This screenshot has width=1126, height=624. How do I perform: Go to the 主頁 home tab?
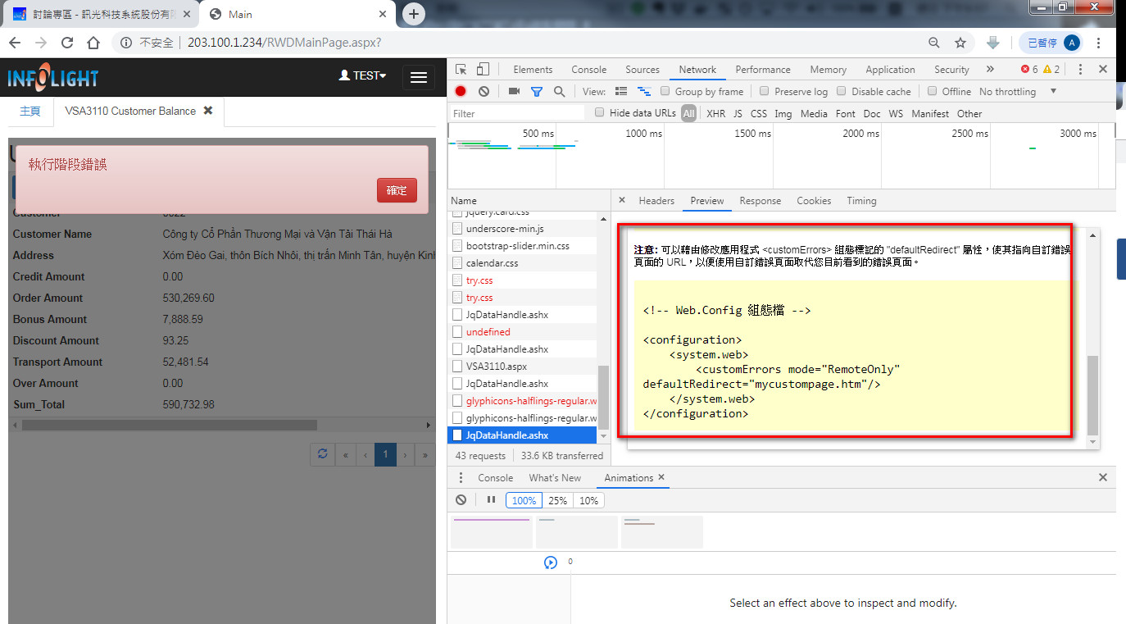[x=30, y=111]
